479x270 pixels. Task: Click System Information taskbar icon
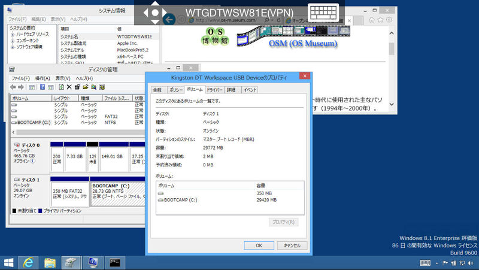tap(93, 263)
